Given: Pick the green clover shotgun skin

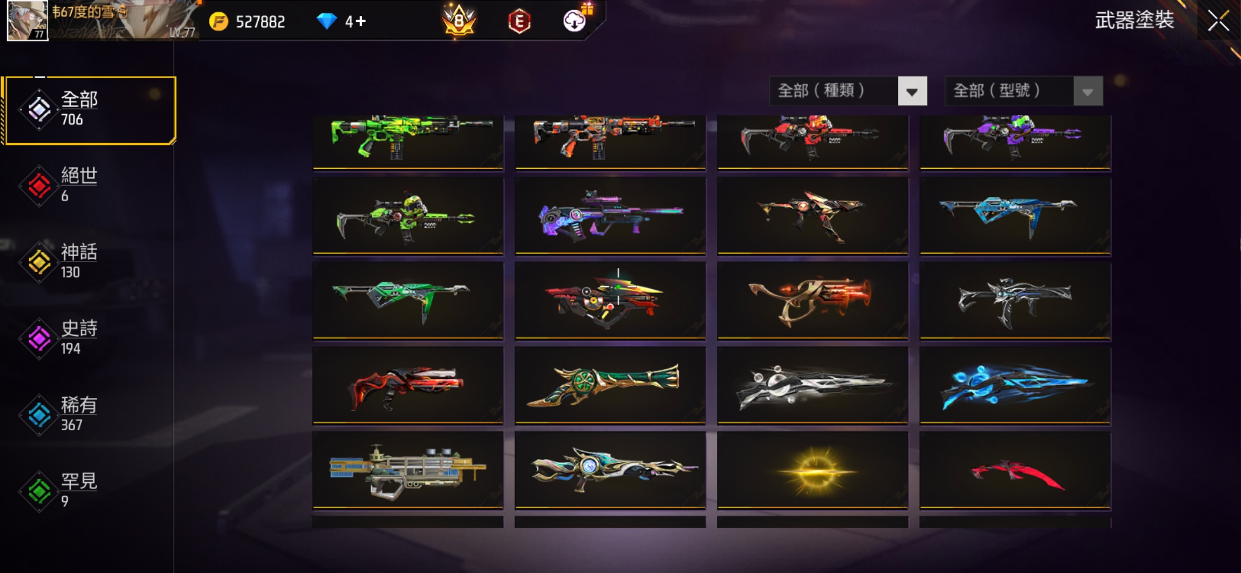Looking at the screenshot, I should 610,386.
